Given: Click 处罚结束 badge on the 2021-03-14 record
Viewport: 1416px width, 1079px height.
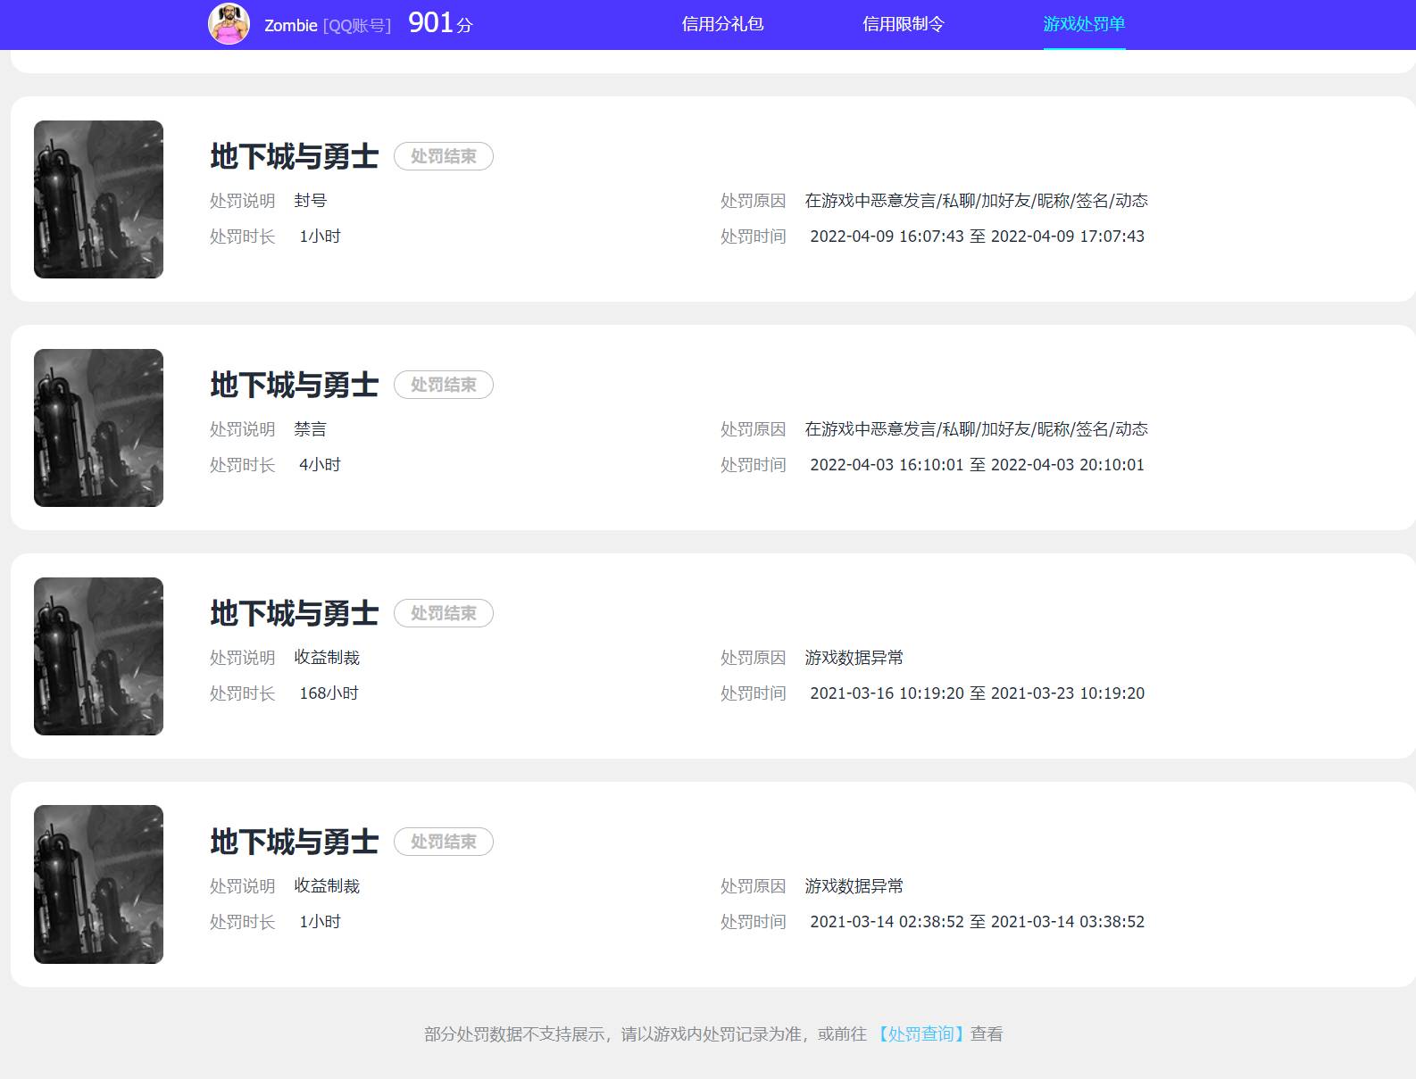Looking at the screenshot, I should click(x=444, y=842).
